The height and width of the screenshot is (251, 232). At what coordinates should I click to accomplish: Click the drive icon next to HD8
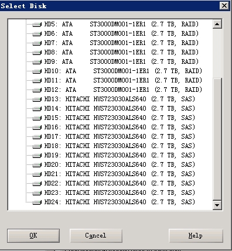(37, 53)
